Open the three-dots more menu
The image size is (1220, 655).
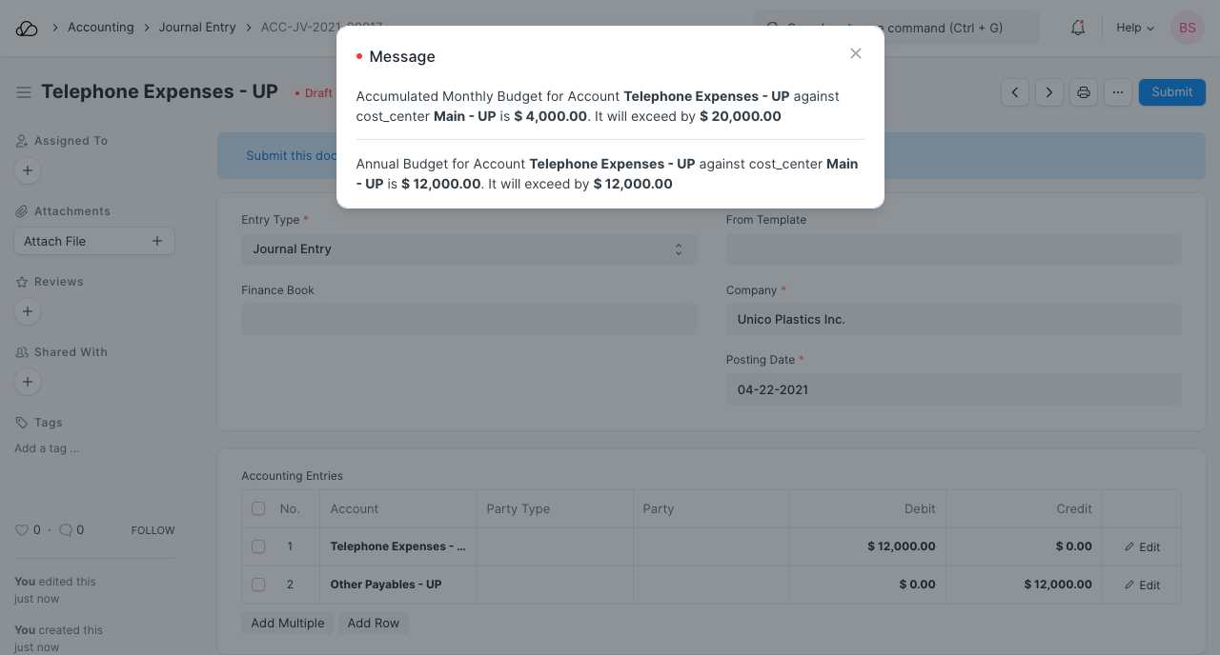1118,92
